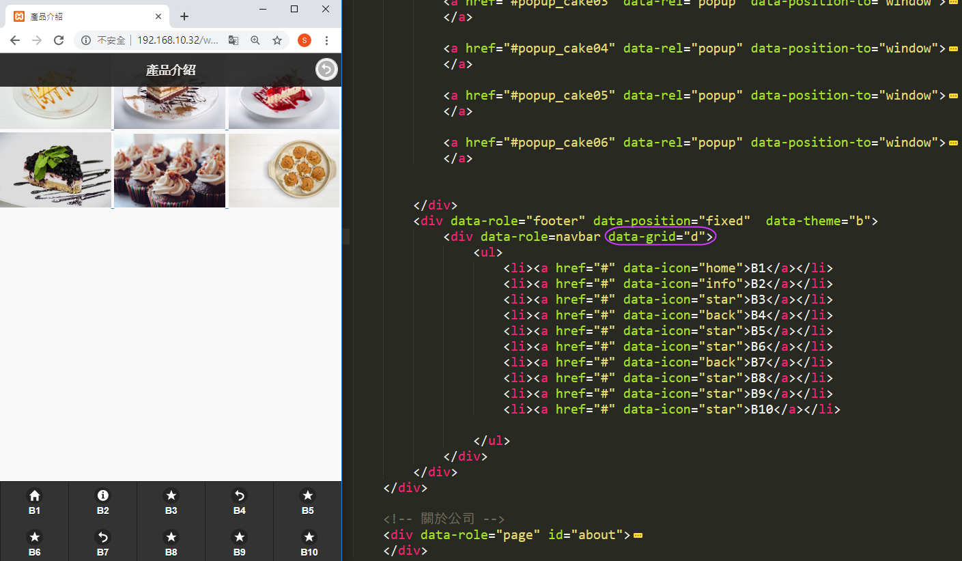Reload the browser page
The width and height of the screenshot is (962, 561).
[59, 40]
